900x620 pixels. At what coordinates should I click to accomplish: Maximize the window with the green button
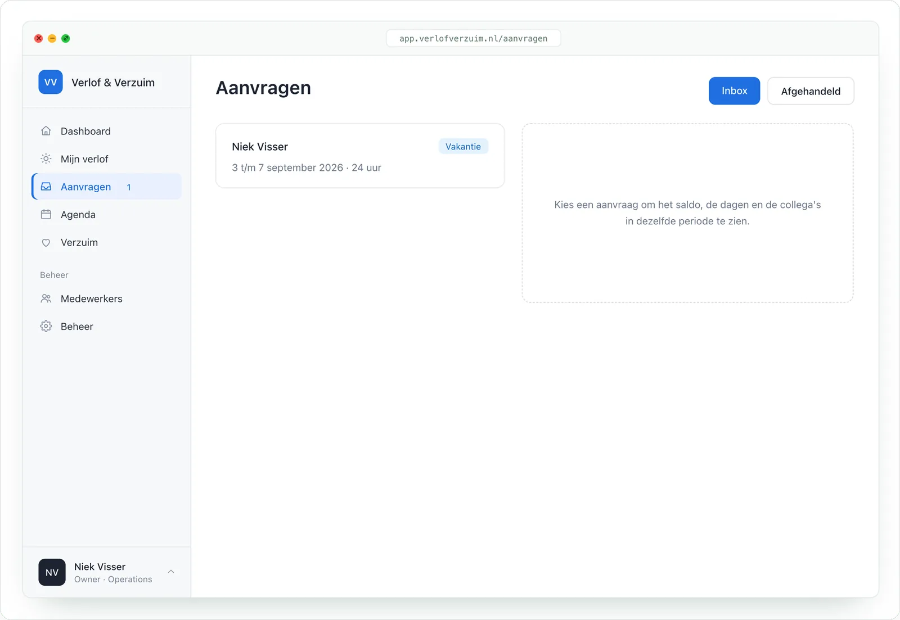(66, 38)
